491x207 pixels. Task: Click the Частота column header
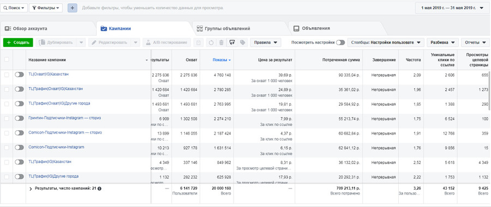coord(413,60)
